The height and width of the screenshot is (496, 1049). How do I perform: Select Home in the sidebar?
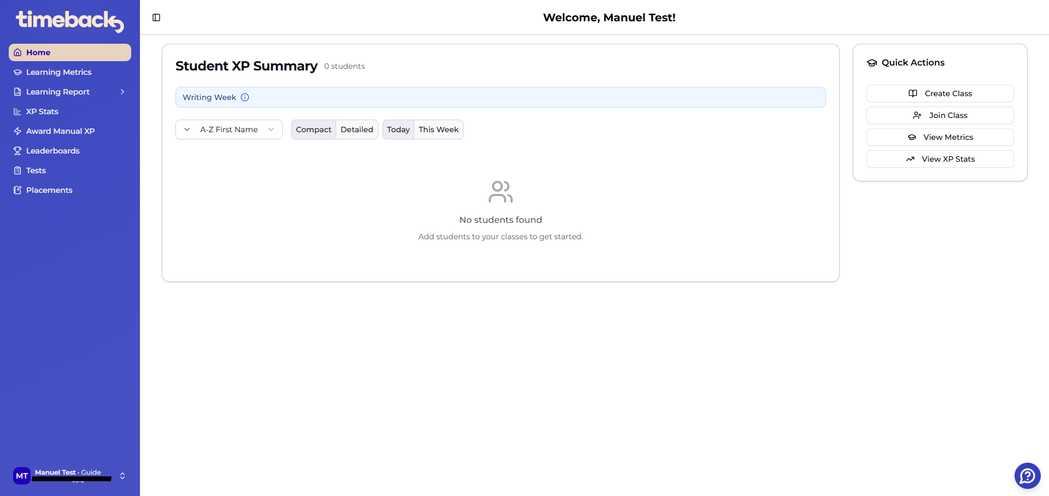pos(38,52)
